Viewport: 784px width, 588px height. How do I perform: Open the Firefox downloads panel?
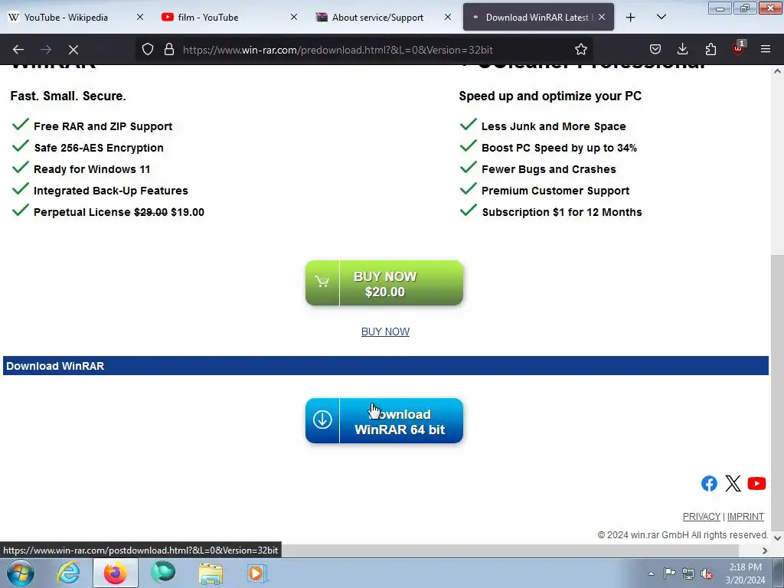pyautogui.click(x=682, y=50)
